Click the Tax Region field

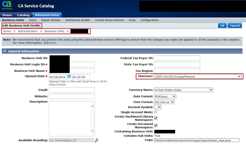[x=177, y=71]
